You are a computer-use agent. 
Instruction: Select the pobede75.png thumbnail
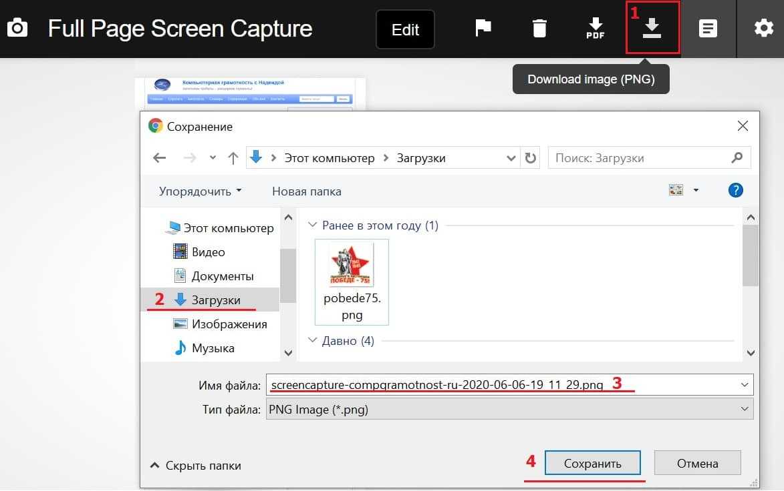coord(352,282)
